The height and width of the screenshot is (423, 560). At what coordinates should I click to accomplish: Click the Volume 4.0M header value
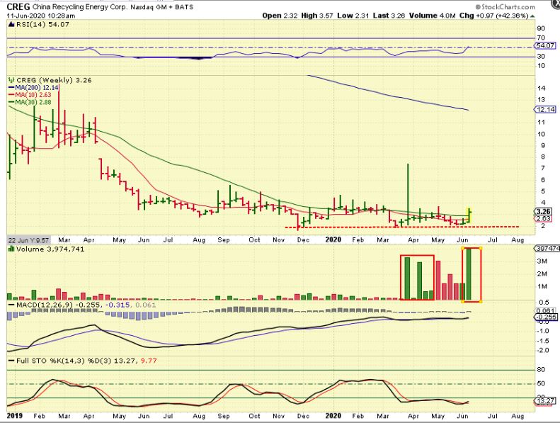click(x=432, y=16)
